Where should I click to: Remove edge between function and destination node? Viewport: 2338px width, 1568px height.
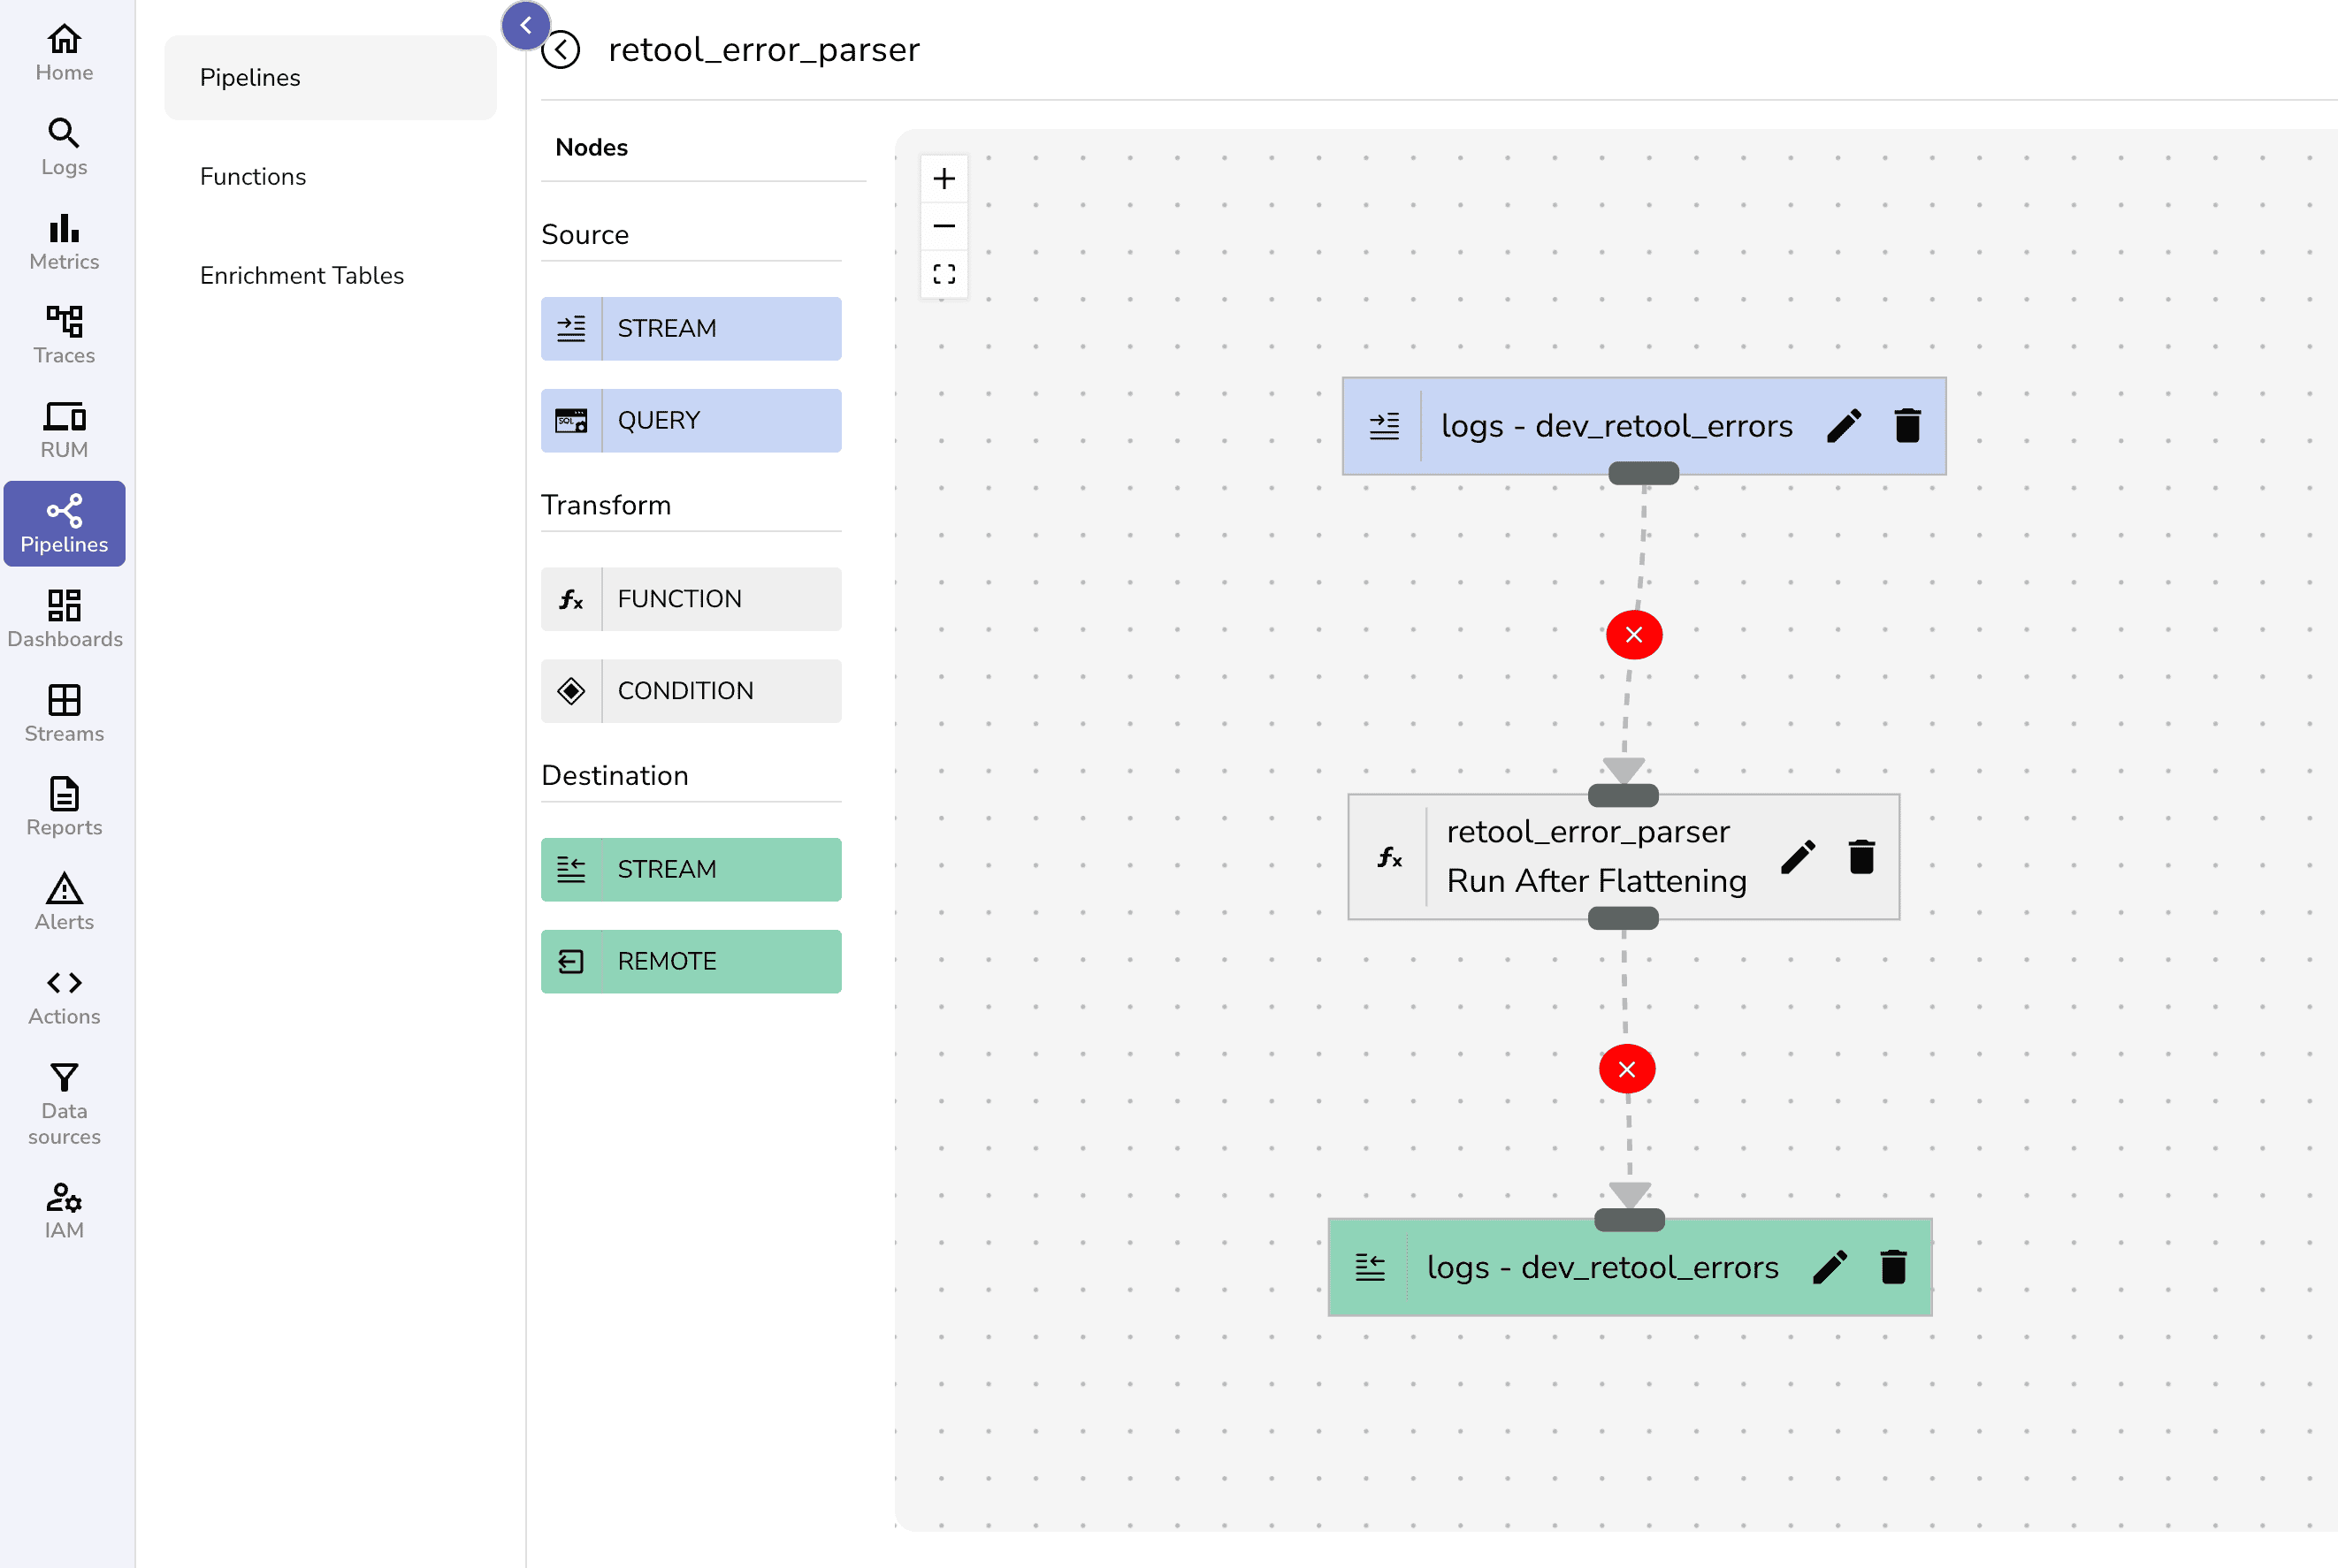coord(1627,1070)
